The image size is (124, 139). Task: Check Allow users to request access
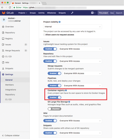tap(44, 35)
